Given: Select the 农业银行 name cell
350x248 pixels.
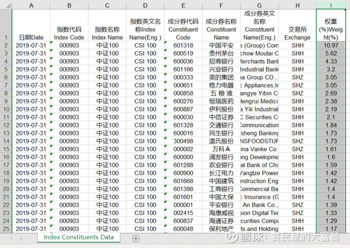Looking at the screenshot, I should [x=221, y=165].
